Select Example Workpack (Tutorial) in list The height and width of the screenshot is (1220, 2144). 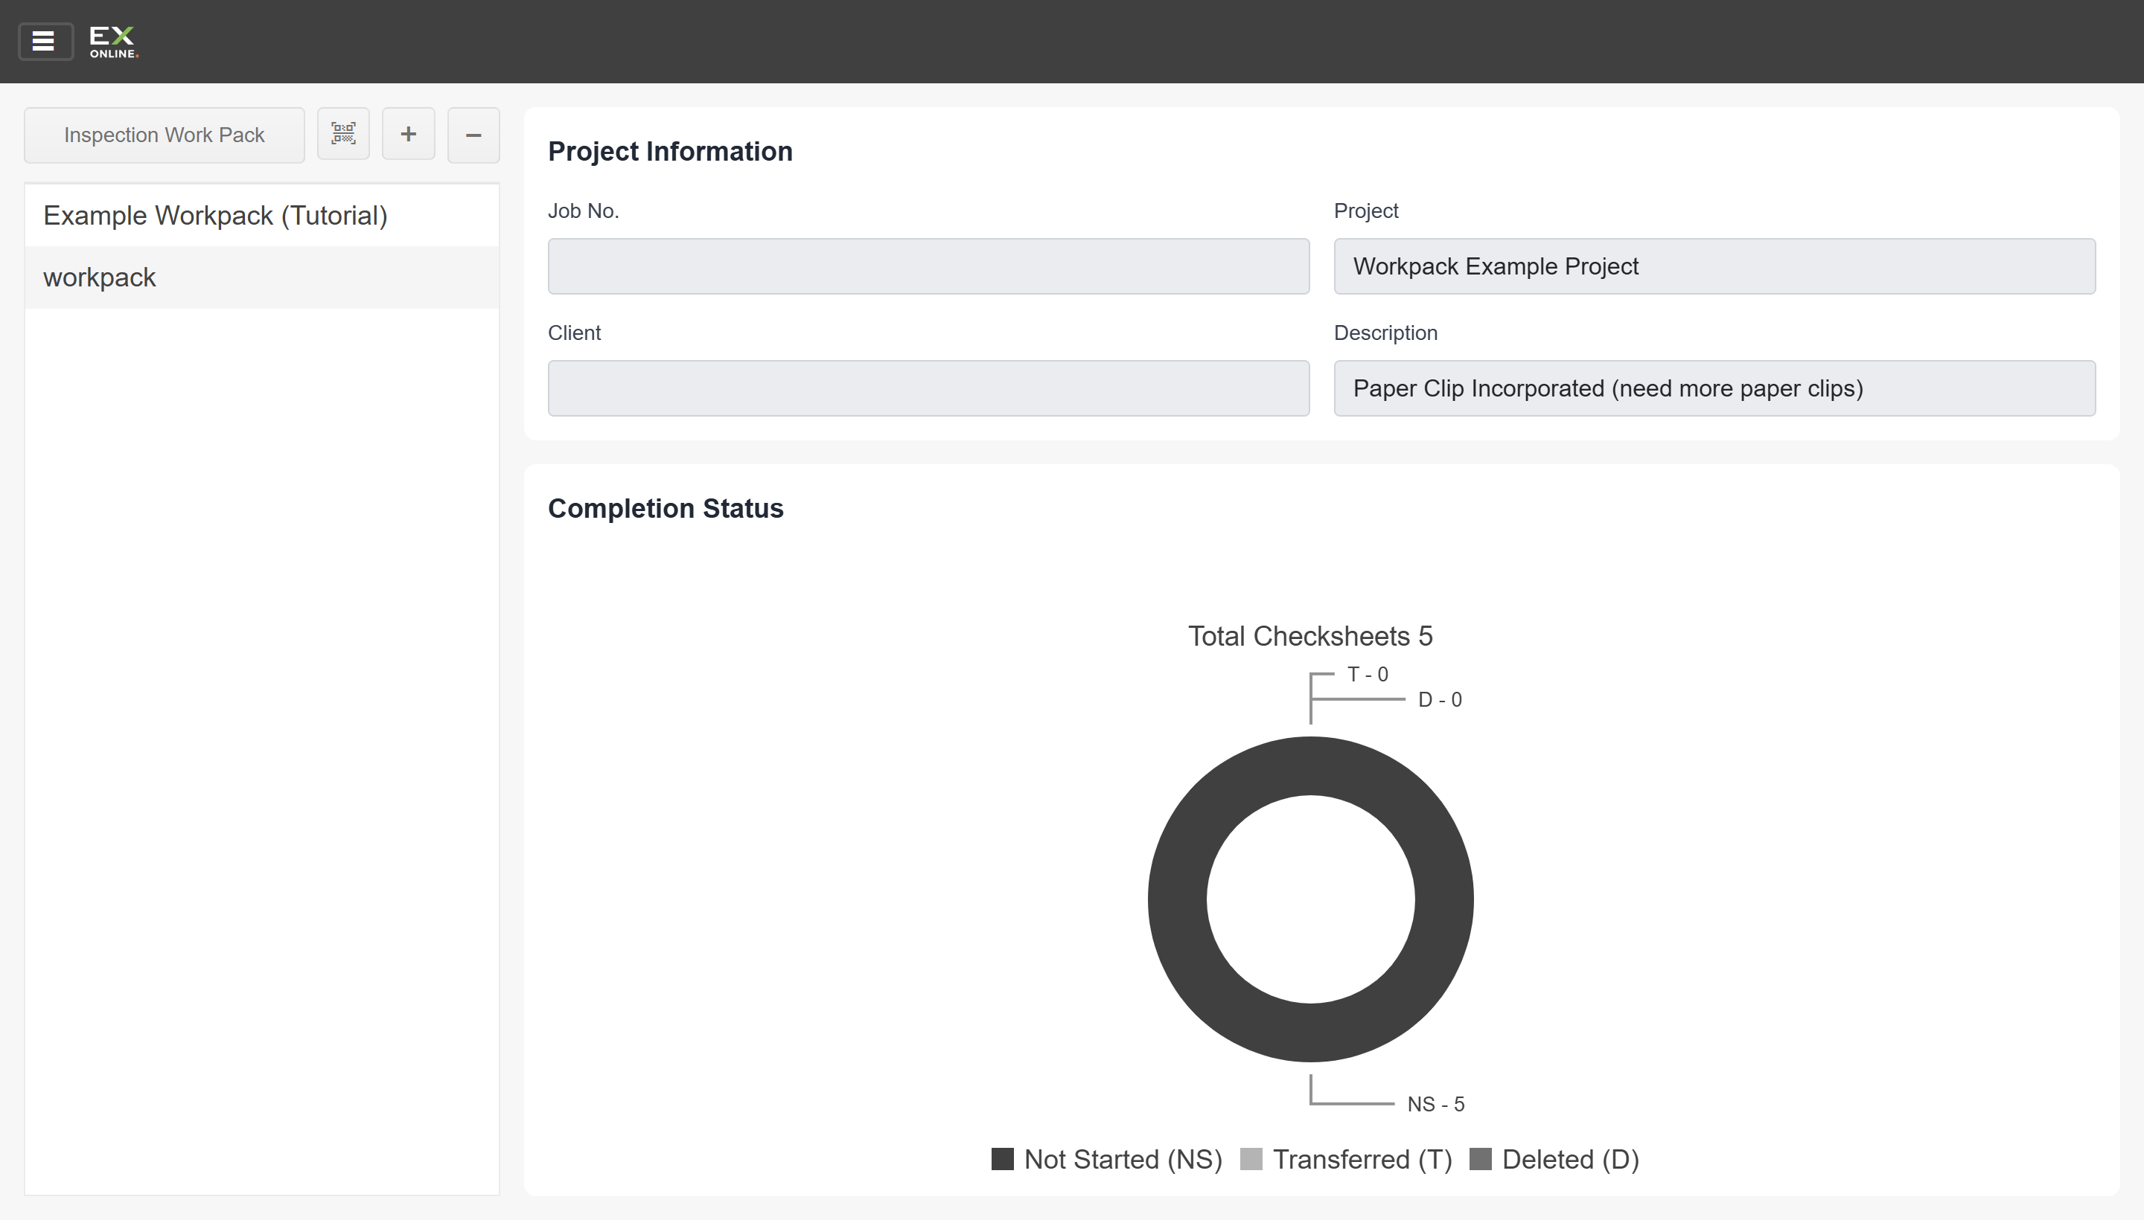(261, 215)
